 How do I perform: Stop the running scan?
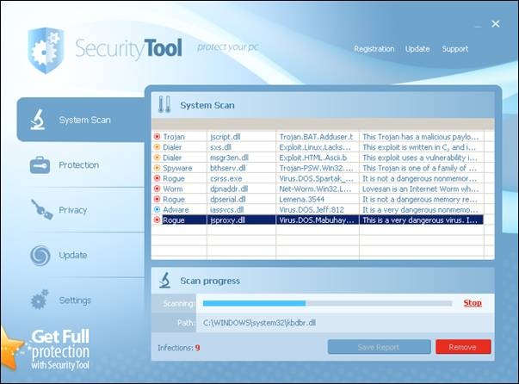473,303
